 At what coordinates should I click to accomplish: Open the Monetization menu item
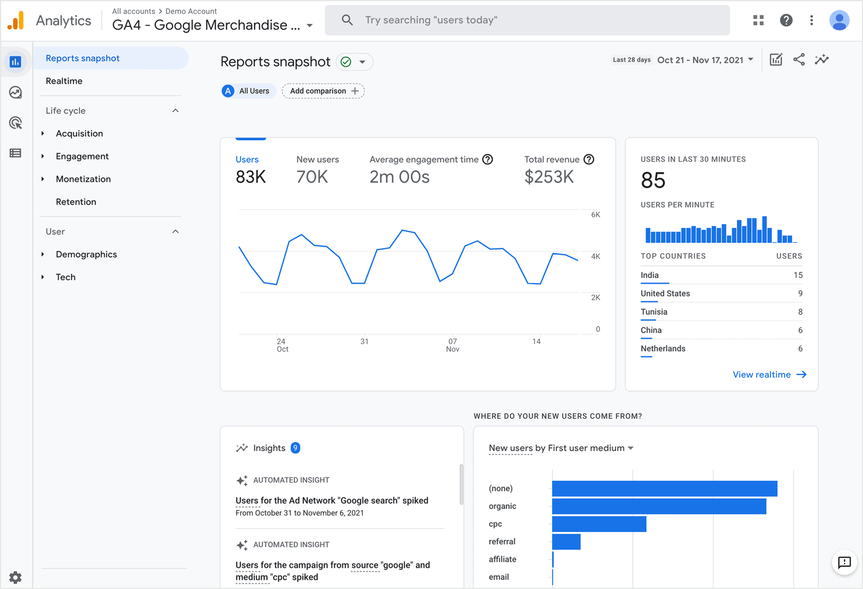point(83,179)
